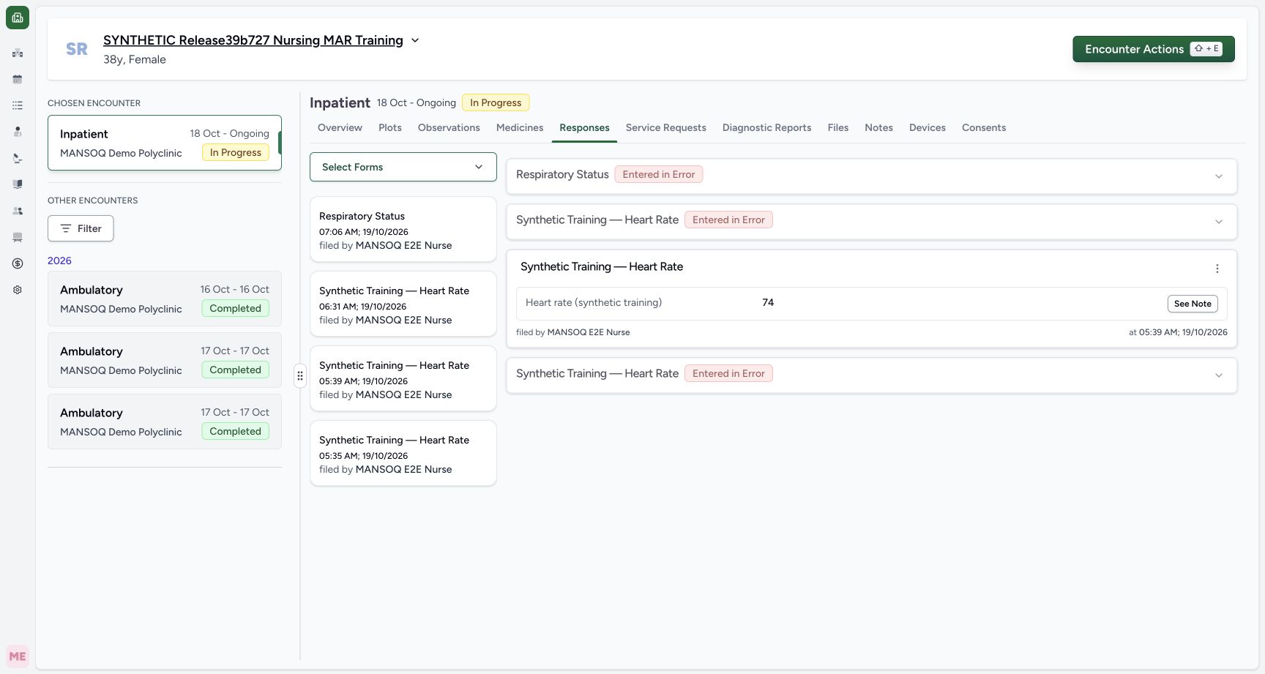Image resolution: width=1265 pixels, height=674 pixels.
Task: Open the Select Forms dropdown
Action: [403, 167]
